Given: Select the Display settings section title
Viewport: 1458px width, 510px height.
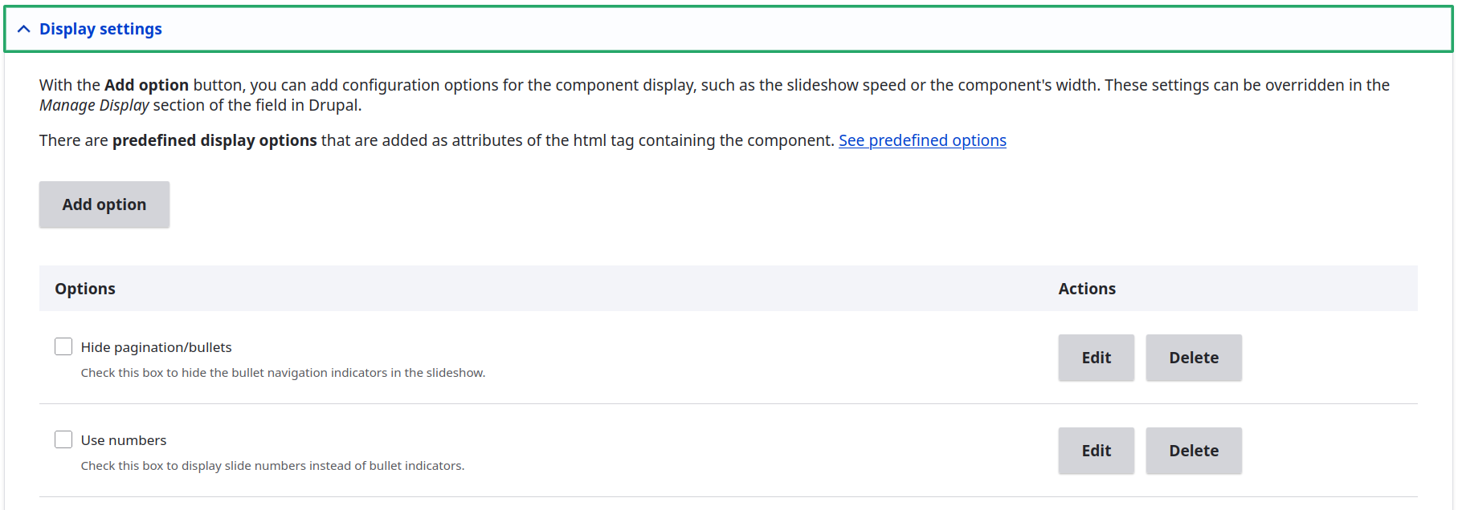Looking at the screenshot, I should click(x=100, y=29).
